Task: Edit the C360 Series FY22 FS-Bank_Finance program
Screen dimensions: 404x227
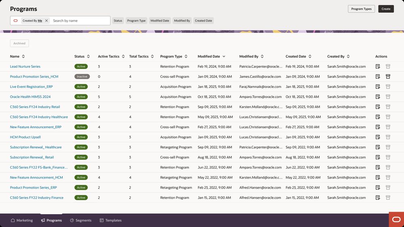Action: click(378, 167)
